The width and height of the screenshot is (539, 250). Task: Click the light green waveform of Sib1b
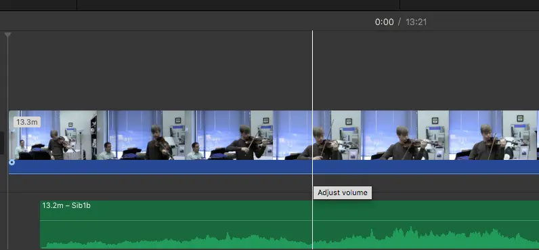tap(289, 239)
